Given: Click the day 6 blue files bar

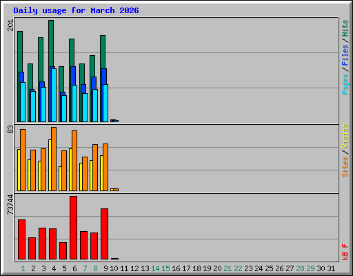Looking at the screenshot, I should coord(73,76).
